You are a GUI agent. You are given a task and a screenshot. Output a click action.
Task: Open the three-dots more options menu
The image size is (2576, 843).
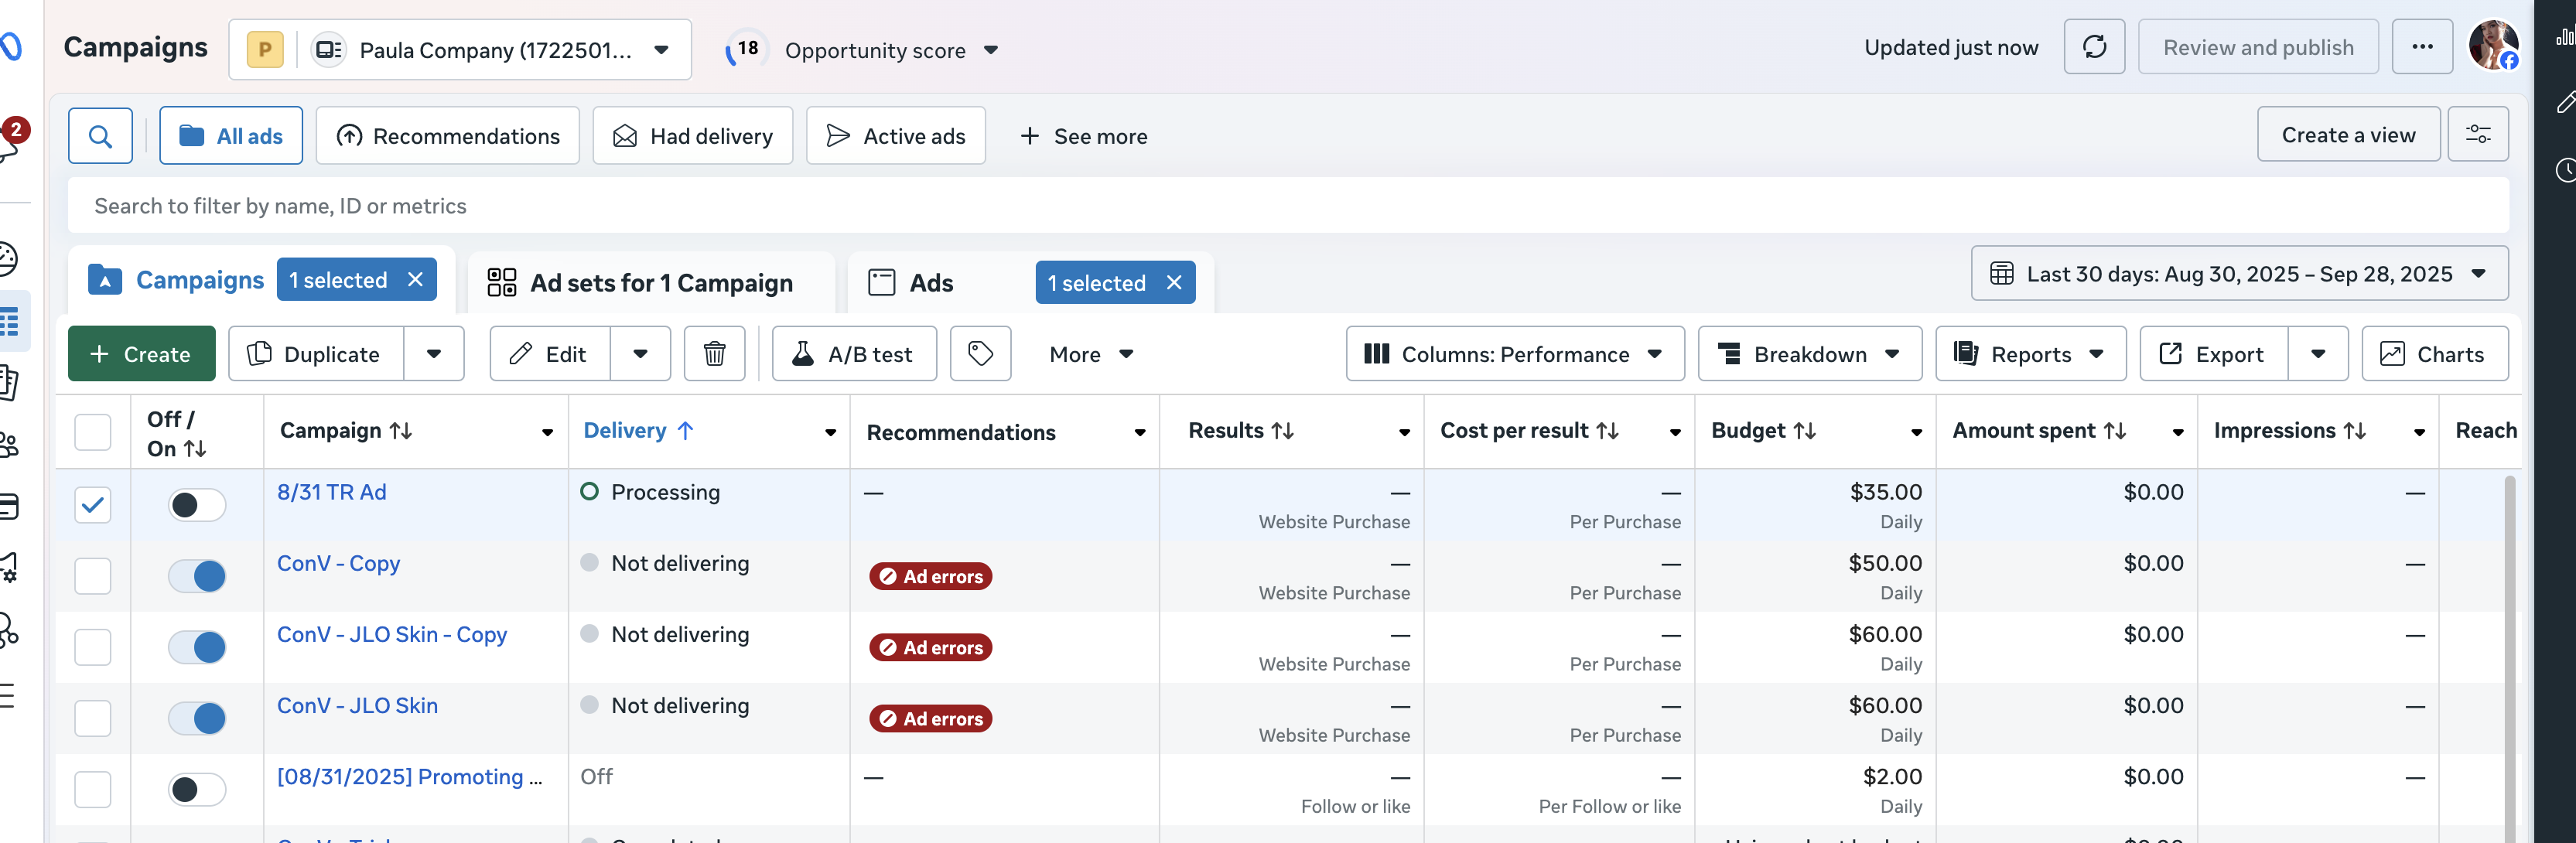[x=2421, y=47]
